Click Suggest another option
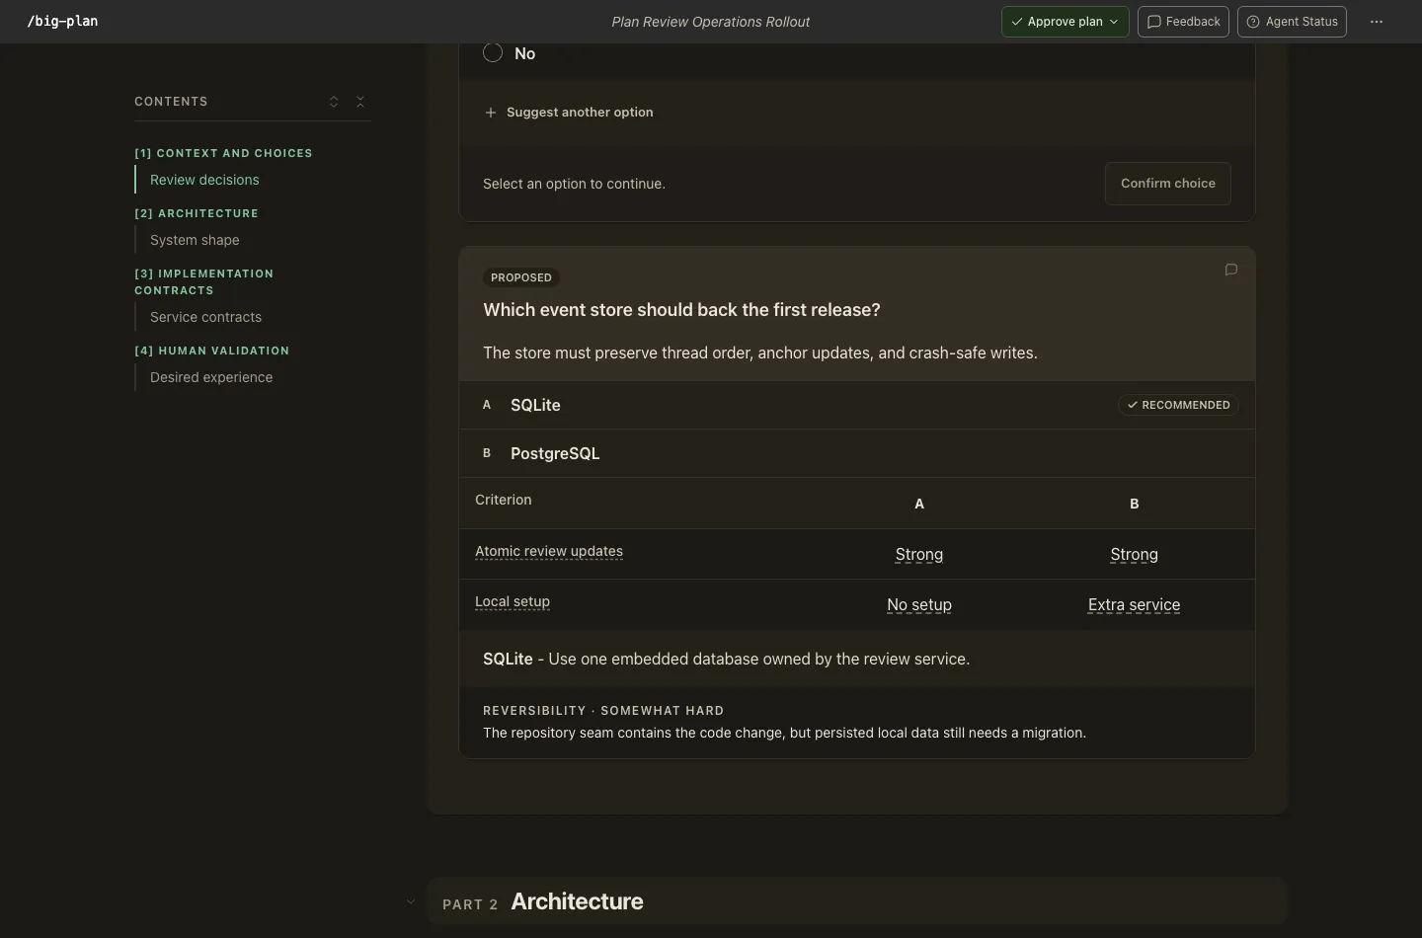 pos(580,113)
